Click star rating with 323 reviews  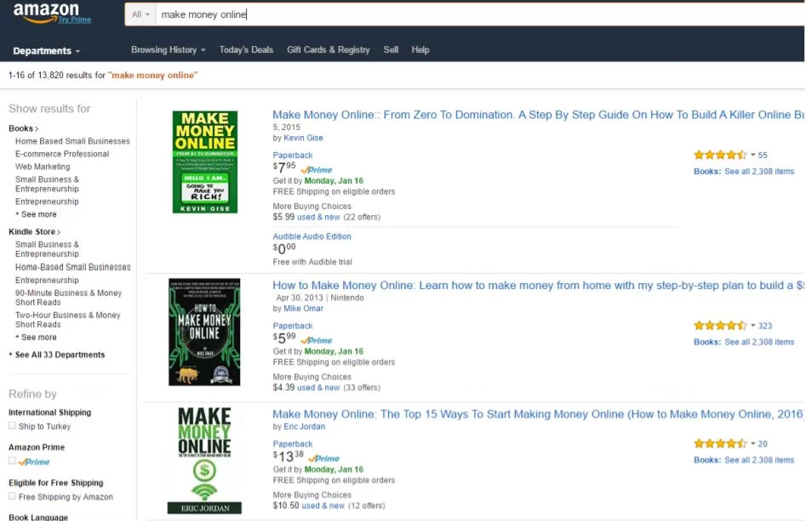click(x=720, y=326)
